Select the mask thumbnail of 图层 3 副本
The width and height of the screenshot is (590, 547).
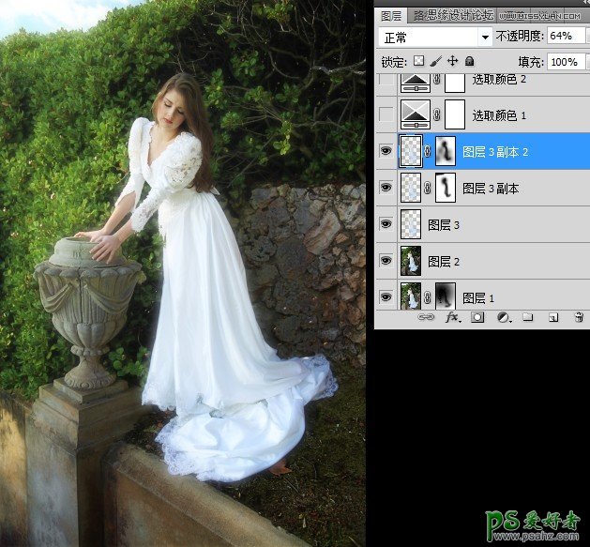click(446, 188)
